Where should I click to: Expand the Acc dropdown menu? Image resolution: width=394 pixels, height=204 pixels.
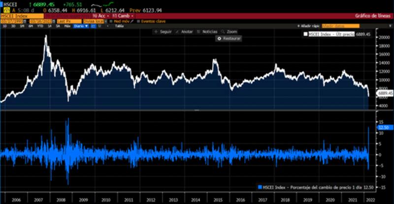(100, 16)
